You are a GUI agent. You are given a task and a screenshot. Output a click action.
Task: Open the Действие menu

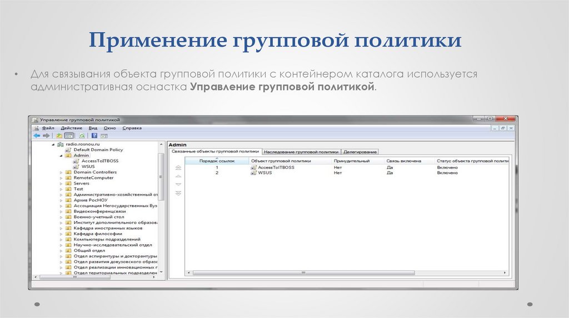72,128
